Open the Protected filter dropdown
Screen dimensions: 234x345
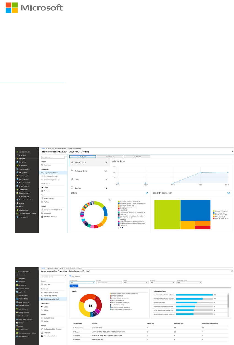pos(162,282)
